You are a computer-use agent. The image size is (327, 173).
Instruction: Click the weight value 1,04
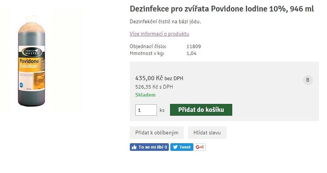coord(191,53)
